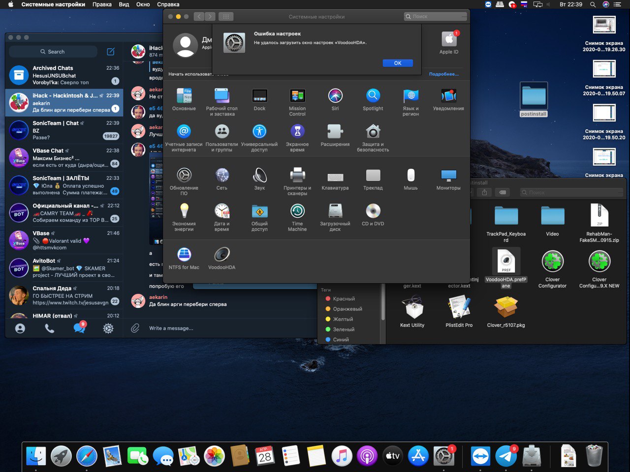Open Трекпад preferences
This screenshot has width=630, height=472.
tap(373, 178)
